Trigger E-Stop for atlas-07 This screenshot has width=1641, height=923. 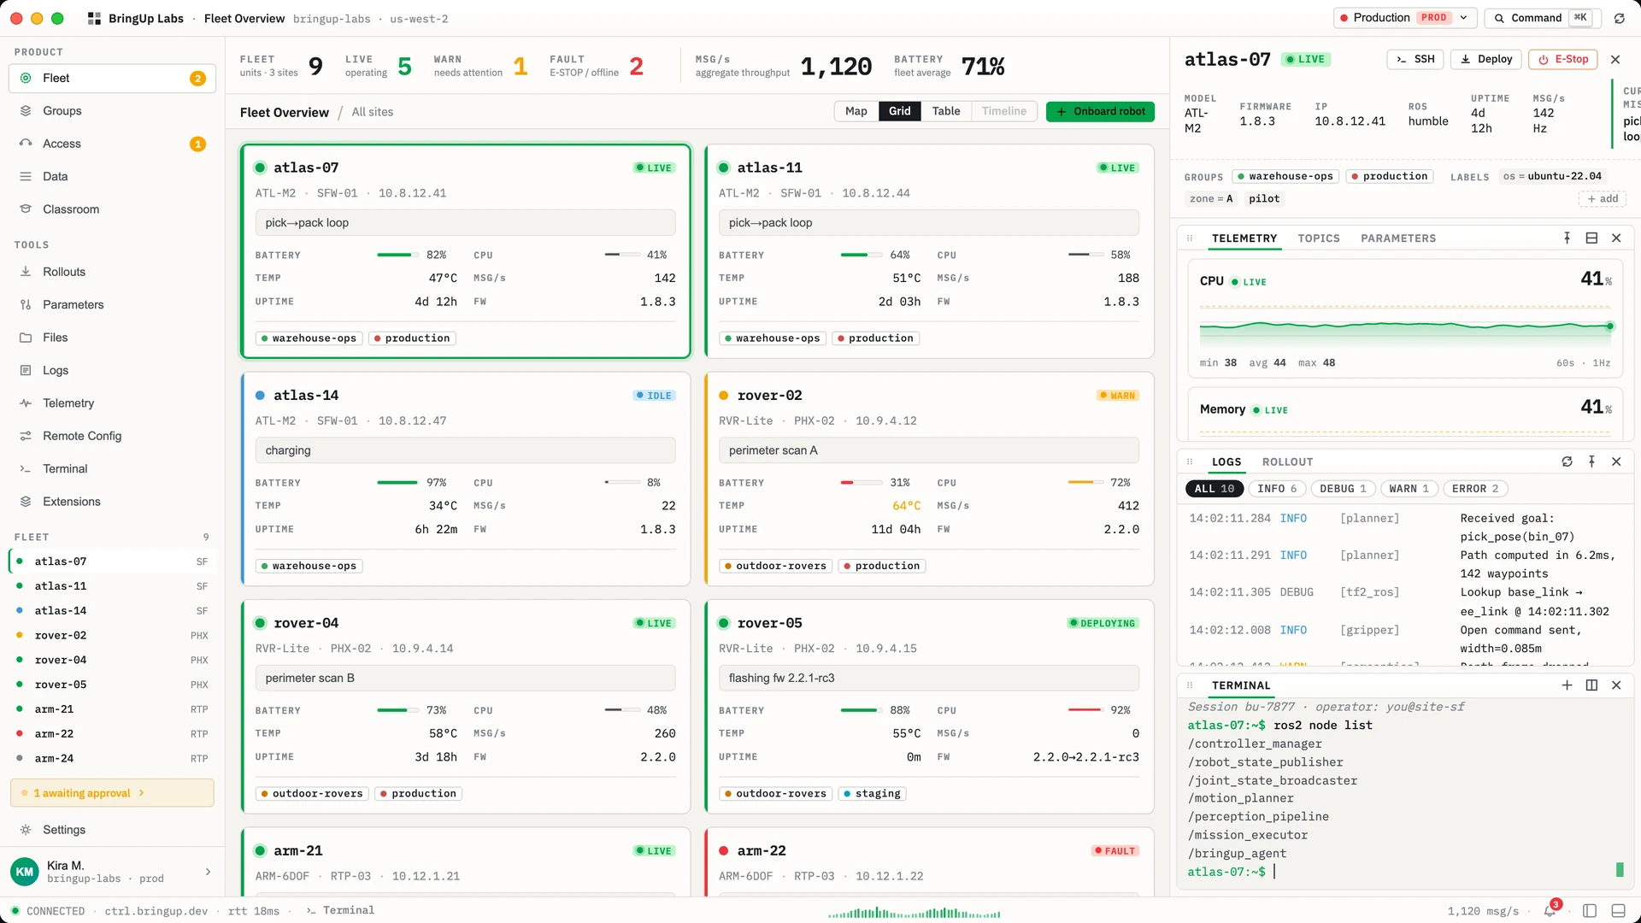[1563, 59]
